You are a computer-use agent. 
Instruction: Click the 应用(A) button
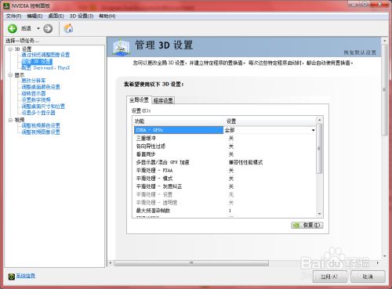pyautogui.click(x=329, y=276)
